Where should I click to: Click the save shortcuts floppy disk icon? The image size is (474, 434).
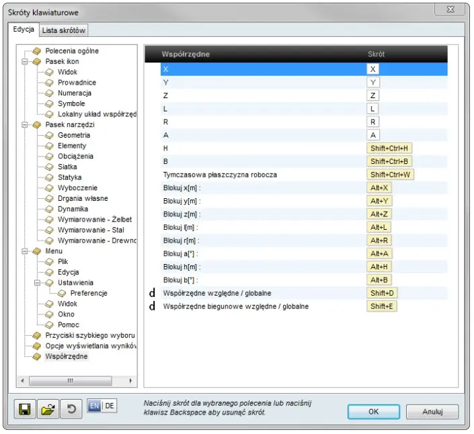coord(25,409)
